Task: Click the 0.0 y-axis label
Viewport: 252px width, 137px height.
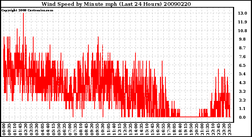Action: point(243,117)
